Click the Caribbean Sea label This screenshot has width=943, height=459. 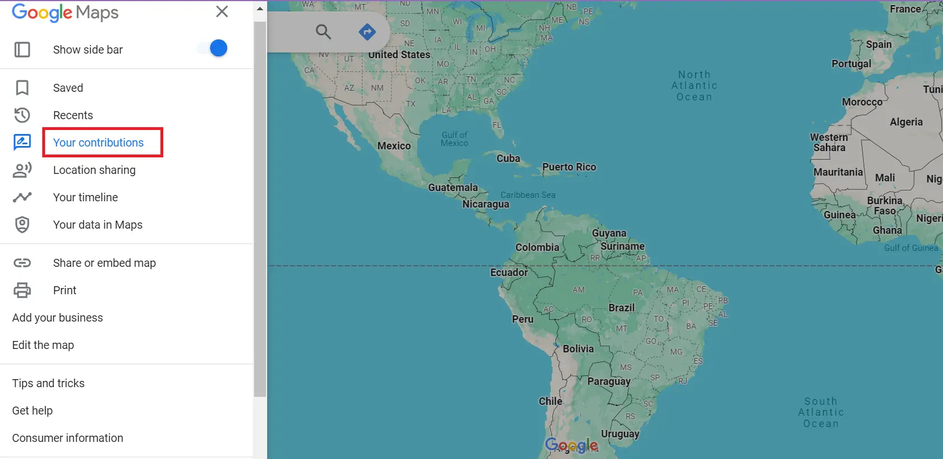pos(528,195)
